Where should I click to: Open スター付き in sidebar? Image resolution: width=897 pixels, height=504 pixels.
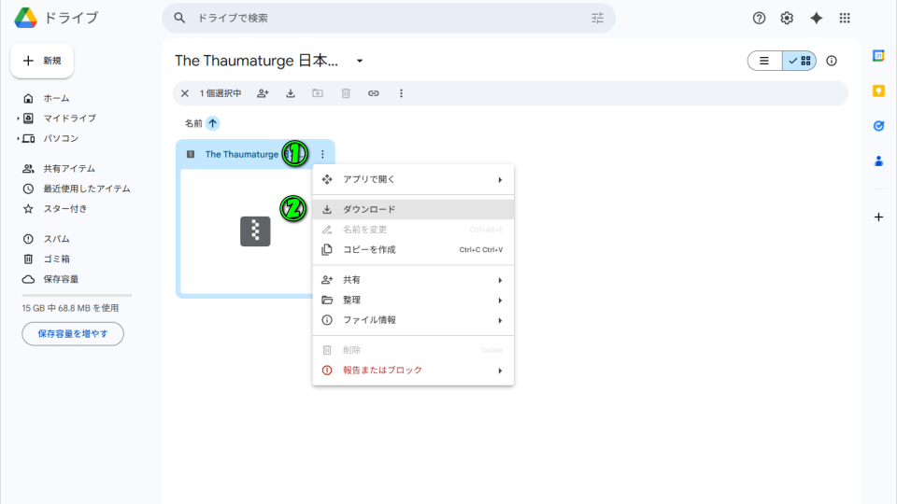pos(65,208)
